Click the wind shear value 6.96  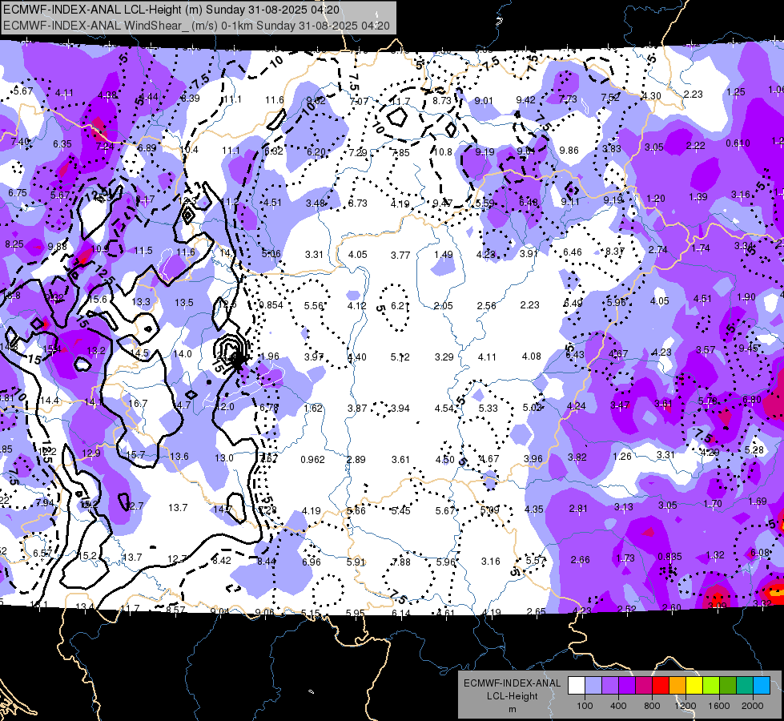coord(312,562)
